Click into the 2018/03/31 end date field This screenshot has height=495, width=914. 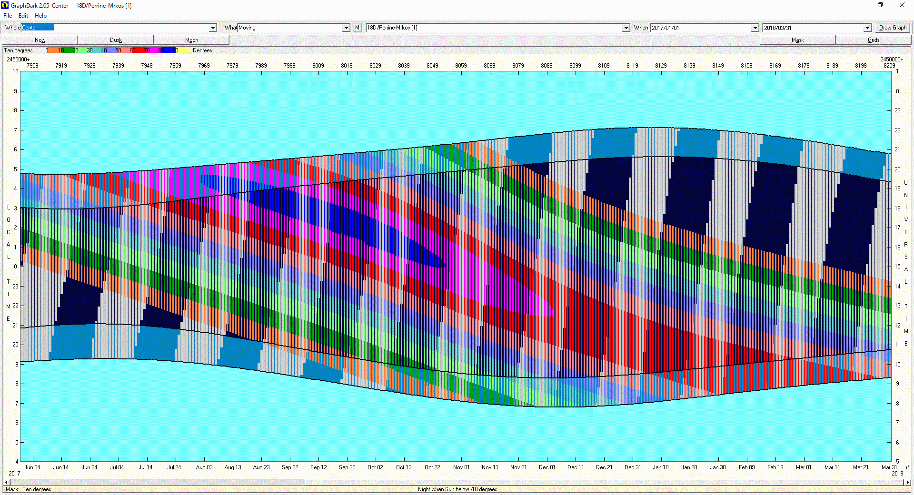tap(813, 28)
